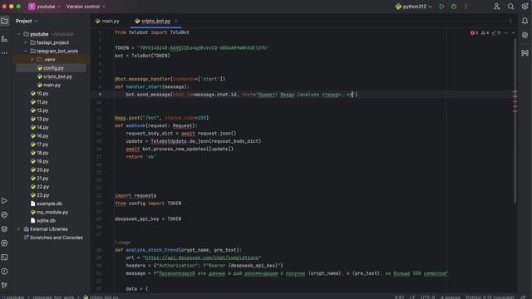Open the Python Packages tool window icon
The height and width of the screenshot is (299, 532).
coord(4,229)
